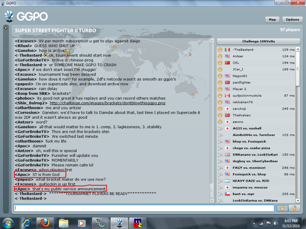Viewport: 306px width, 229px height.
Task: Open the Map view
Action: [x=272, y=19]
